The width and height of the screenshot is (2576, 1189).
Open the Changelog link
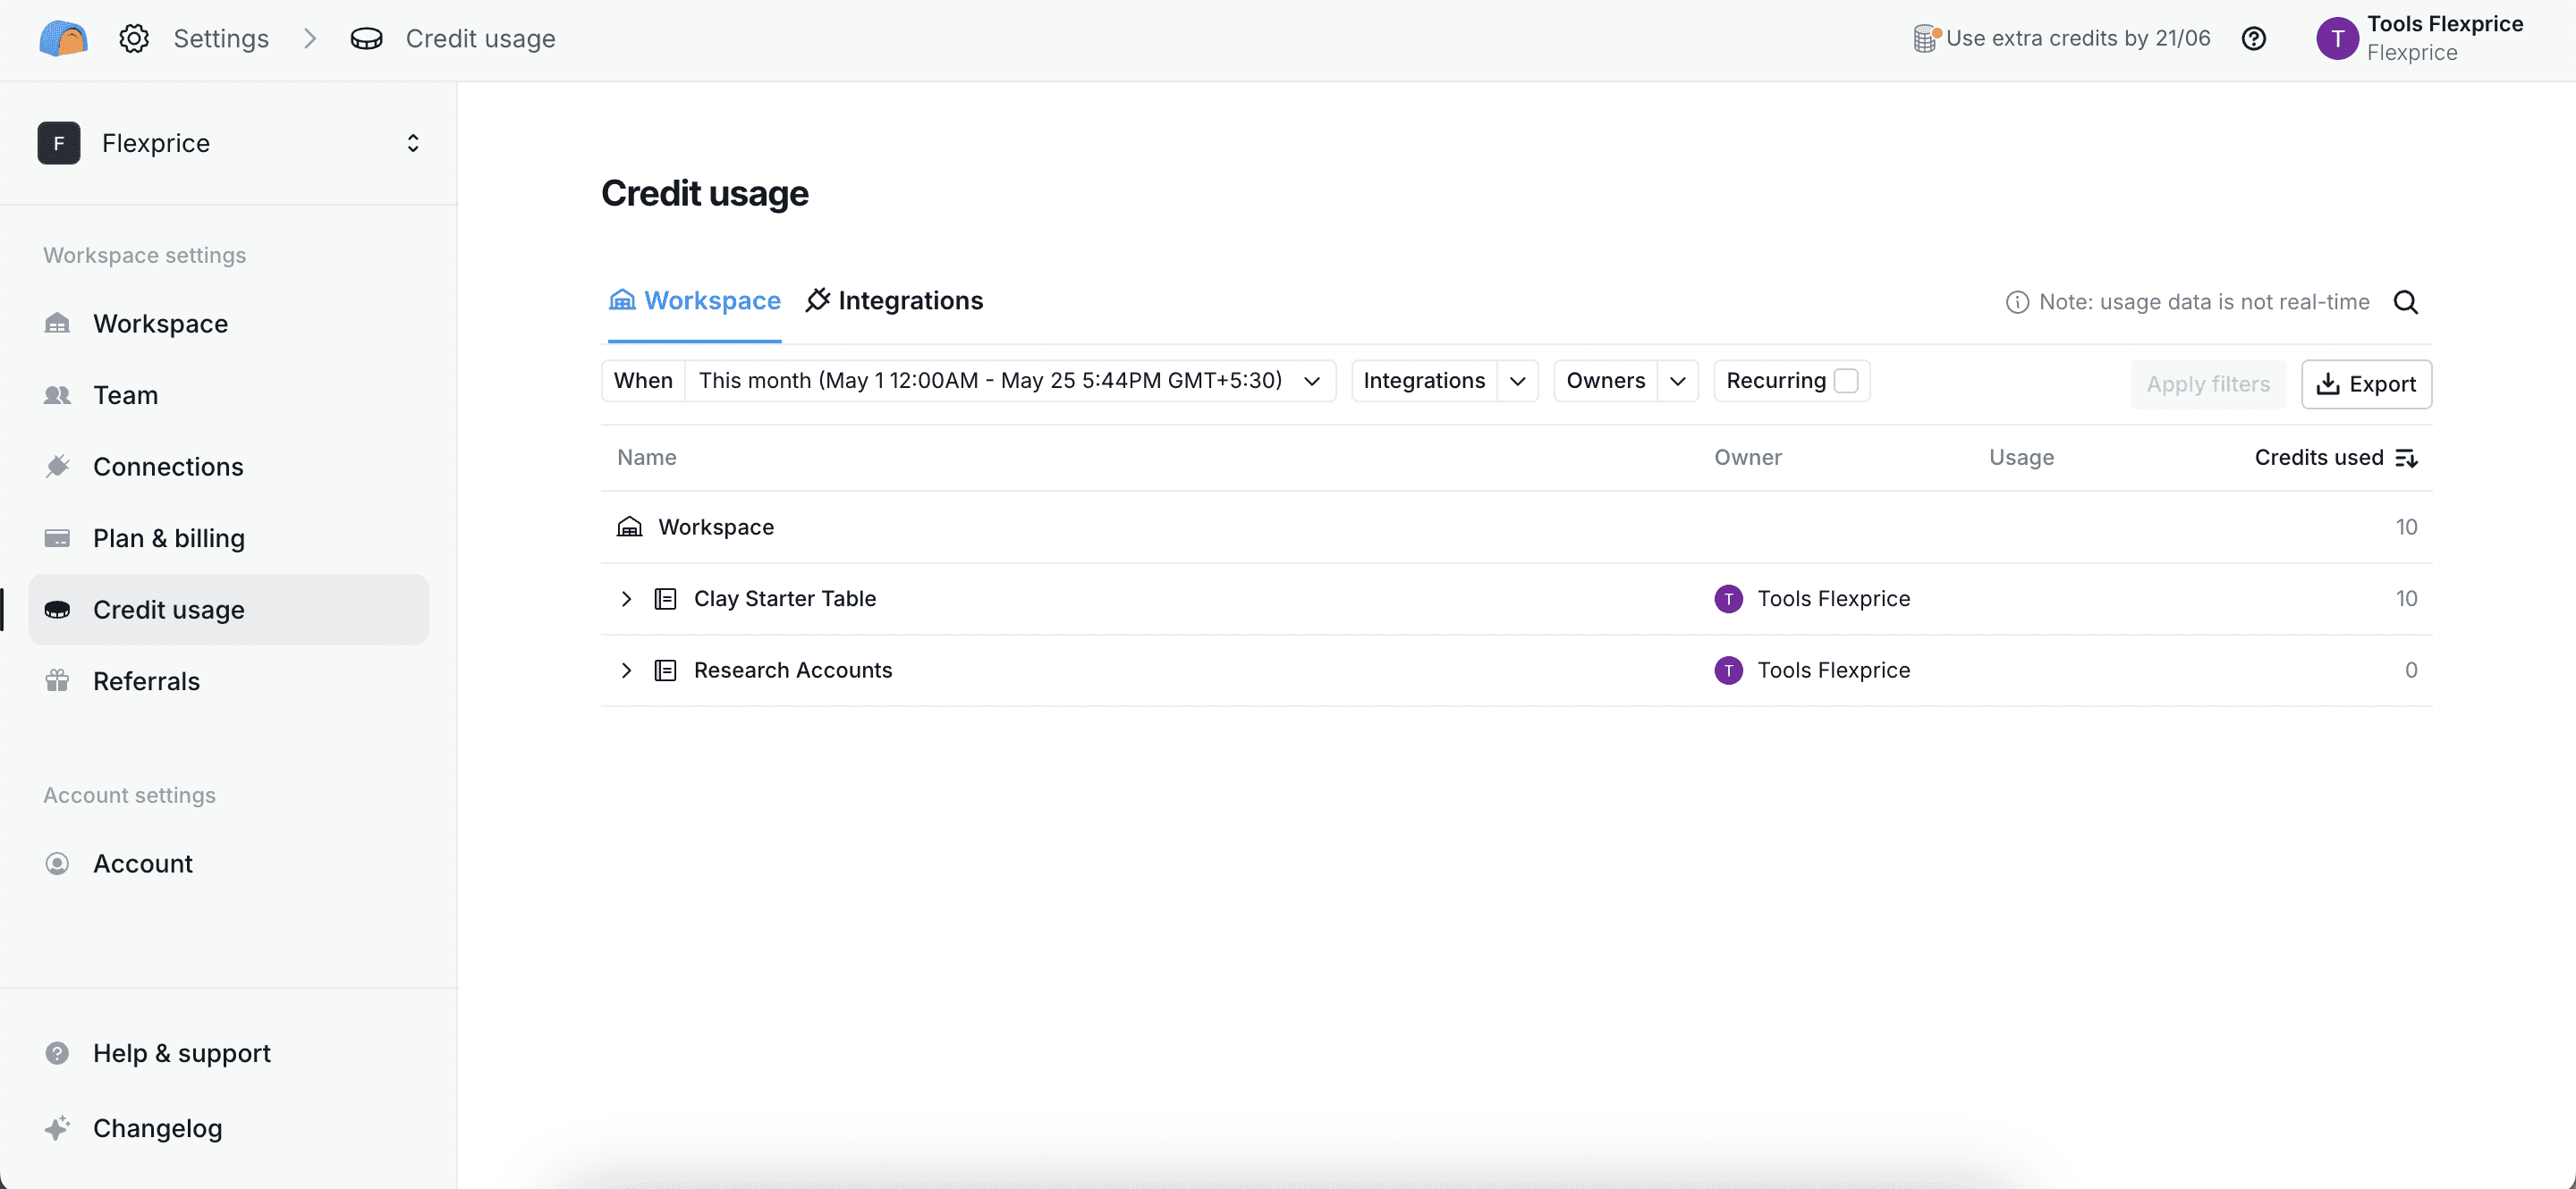coord(229,1128)
